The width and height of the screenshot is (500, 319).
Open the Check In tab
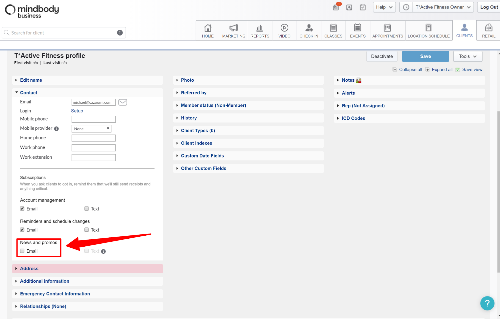[309, 31]
